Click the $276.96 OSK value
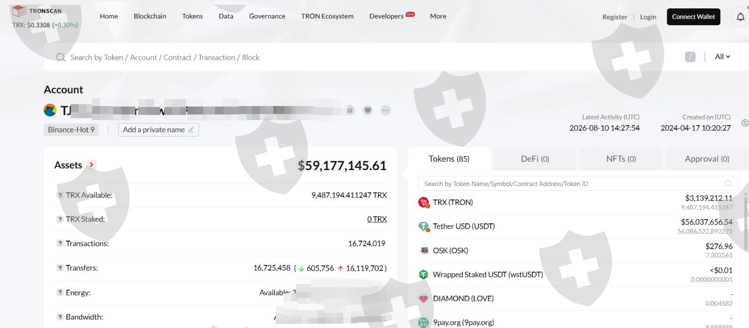 point(719,246)
